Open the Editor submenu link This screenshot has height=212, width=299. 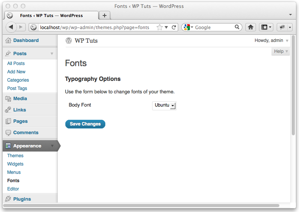[13, 189]
